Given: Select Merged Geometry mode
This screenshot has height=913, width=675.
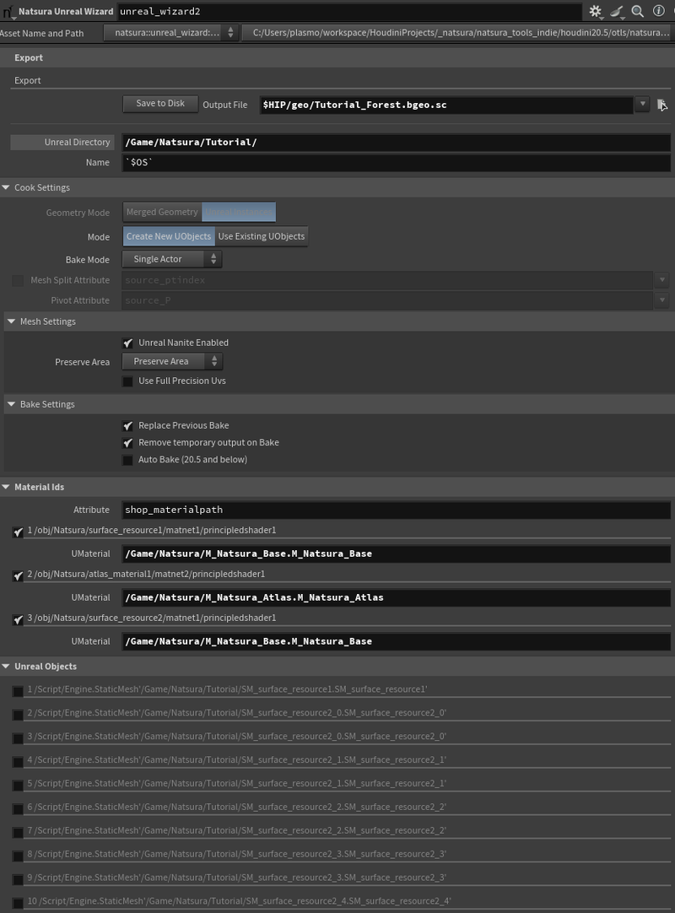Looking at the screenshot, I should [162, 213].
